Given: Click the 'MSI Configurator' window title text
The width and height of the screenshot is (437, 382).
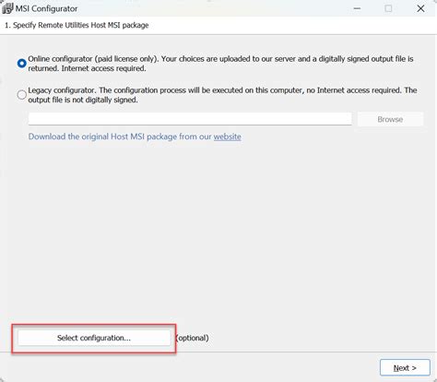Looking at the screenshot, I should click(46, 8).
